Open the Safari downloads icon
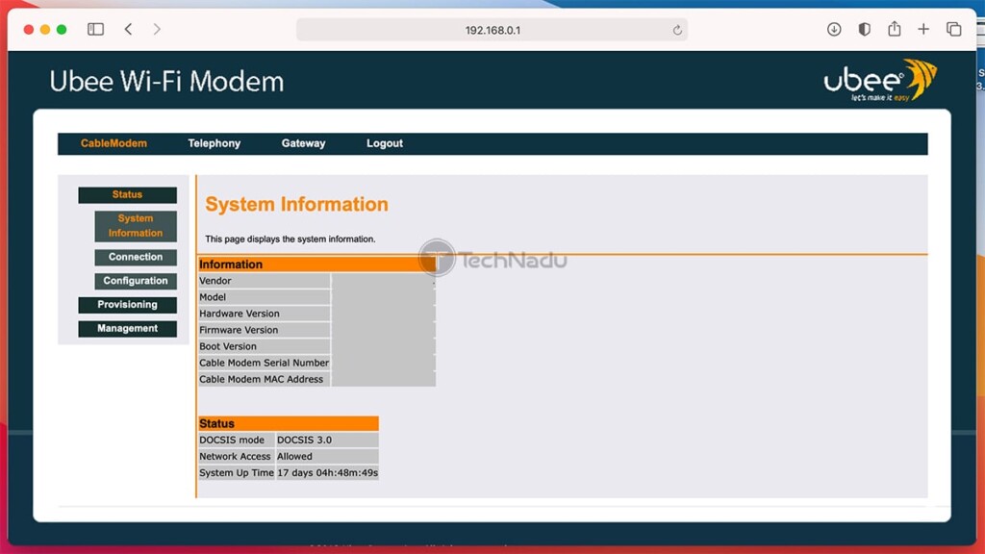985x554 pixels. click(x=834, y=29)
